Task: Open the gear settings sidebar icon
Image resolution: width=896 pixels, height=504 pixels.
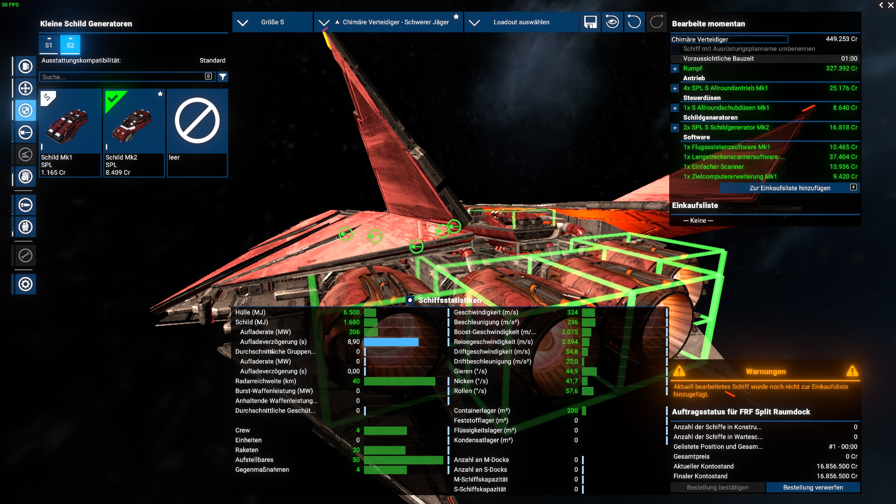Action: pyautogui.click(x=25, y=284)
